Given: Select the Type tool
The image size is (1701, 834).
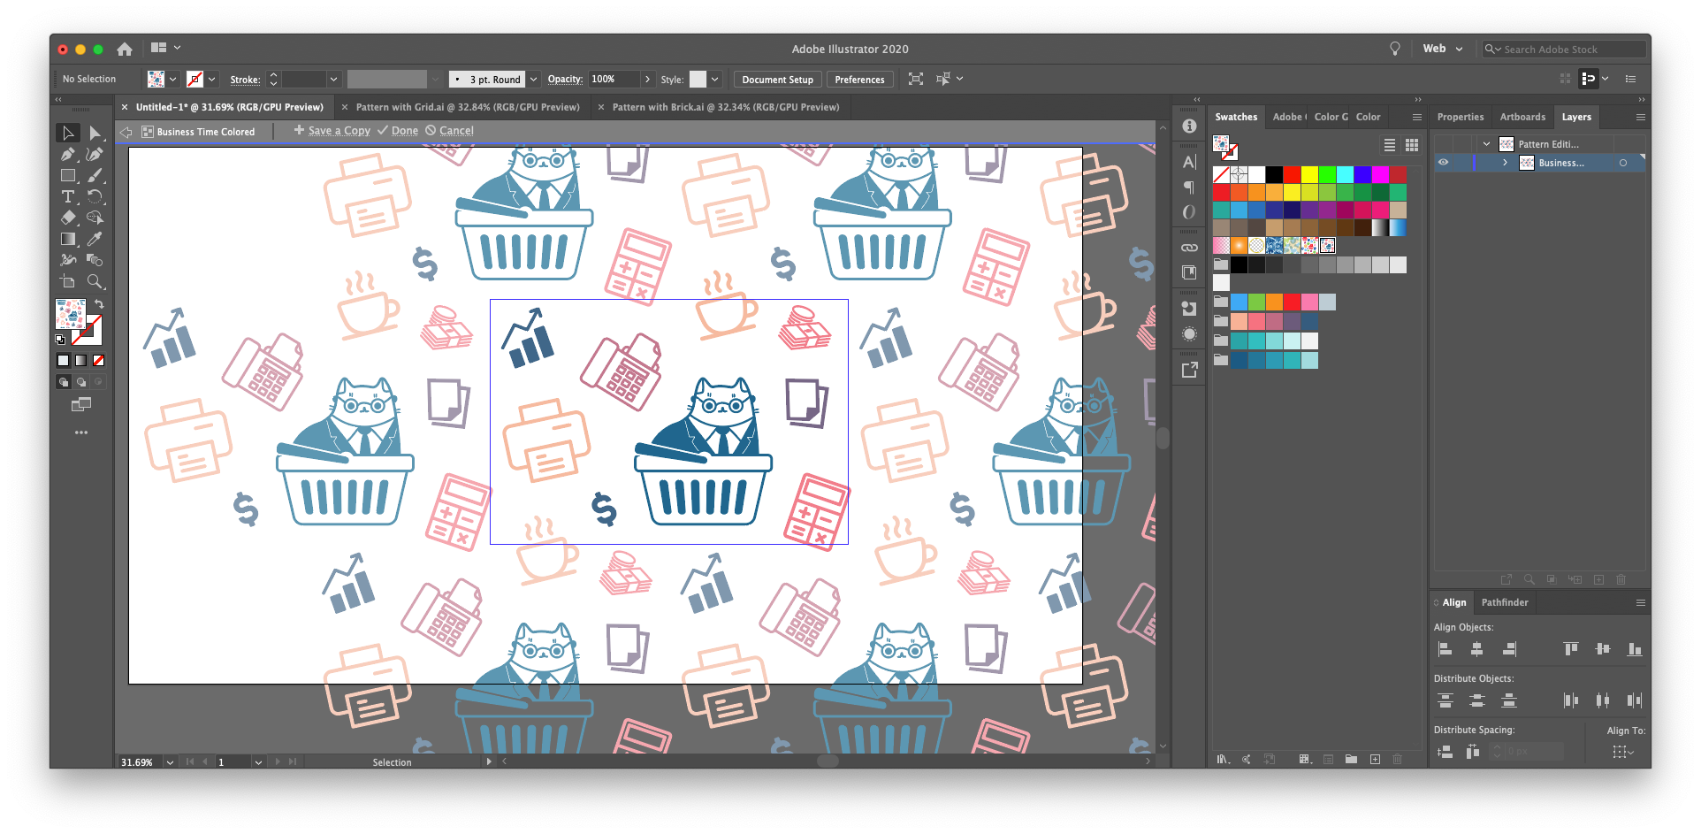Looking at the screenshot, I should (68, 196).
